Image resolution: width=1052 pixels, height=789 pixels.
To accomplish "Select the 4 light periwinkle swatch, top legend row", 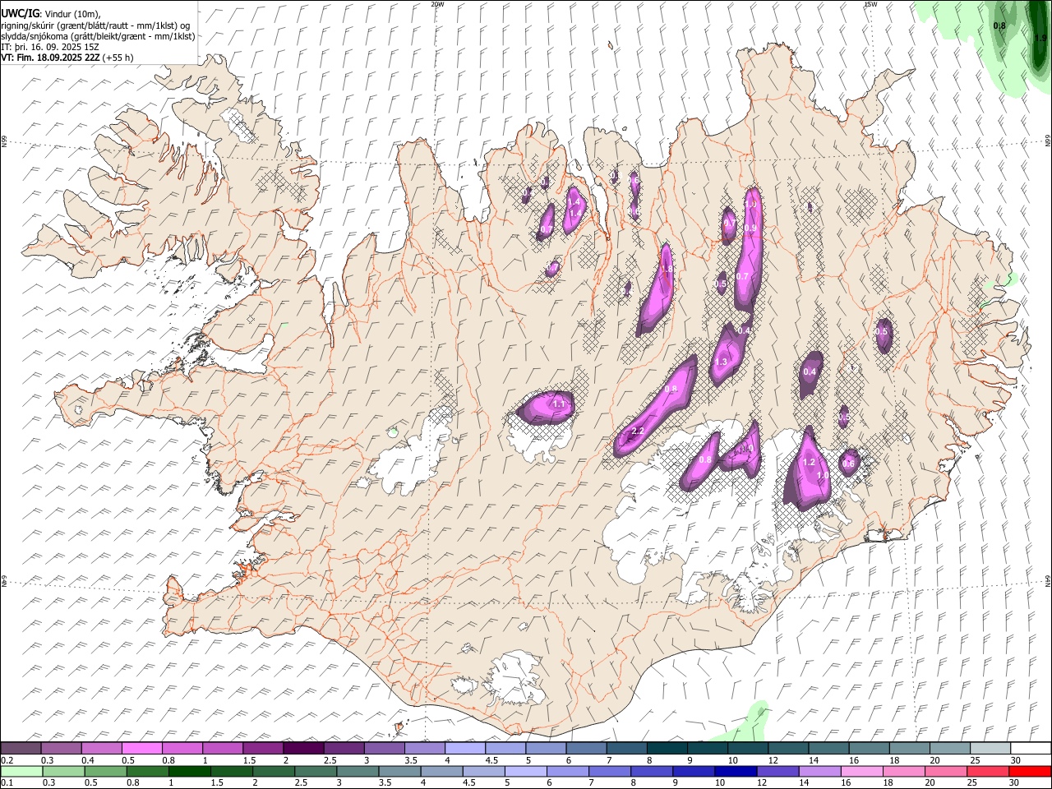I will (464, 749).
